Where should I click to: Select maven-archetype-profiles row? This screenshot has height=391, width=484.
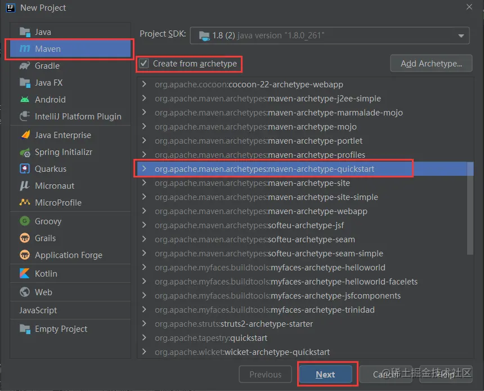click(x=305, y=154)
